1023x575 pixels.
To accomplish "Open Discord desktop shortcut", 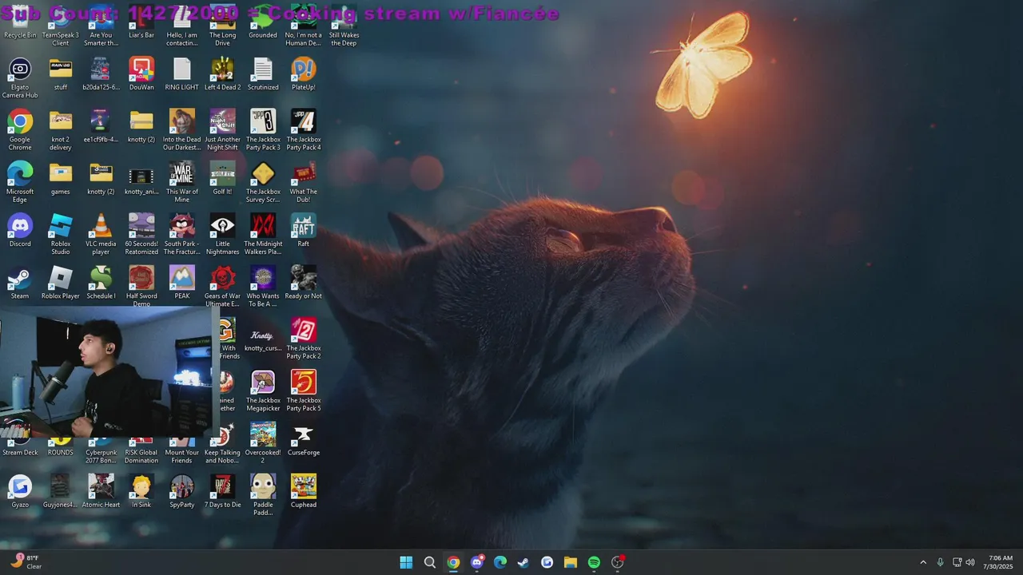I will (x=20, y=230).
